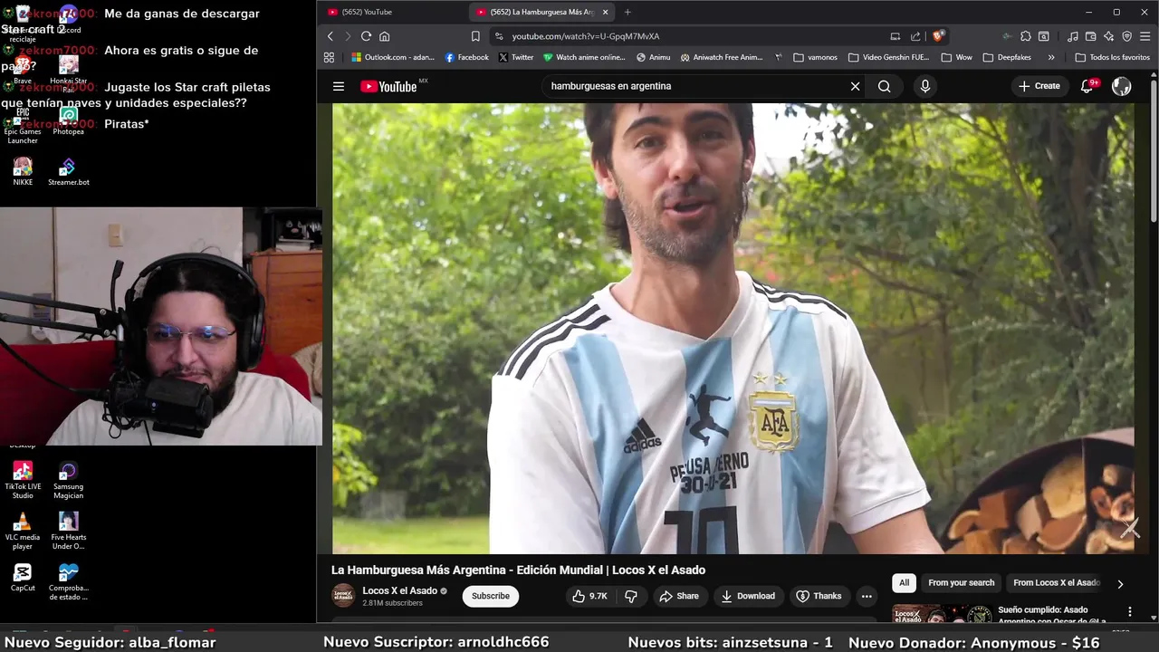Viewport: 1159px width, 652px height.
Task: Open Facebook bookmark
Action: tap(466, 57)
